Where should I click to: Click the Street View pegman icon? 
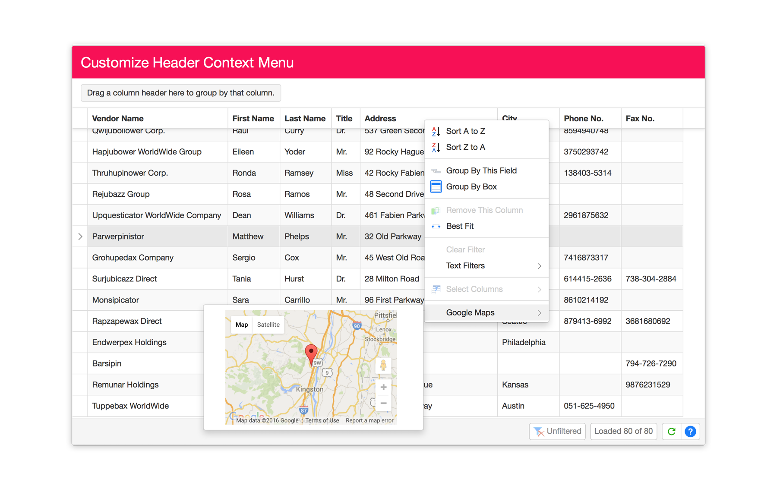coord(383,366)
